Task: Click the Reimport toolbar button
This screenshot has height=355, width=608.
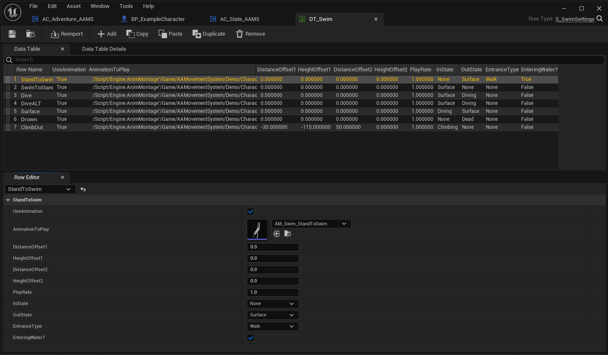Action: 67,34
